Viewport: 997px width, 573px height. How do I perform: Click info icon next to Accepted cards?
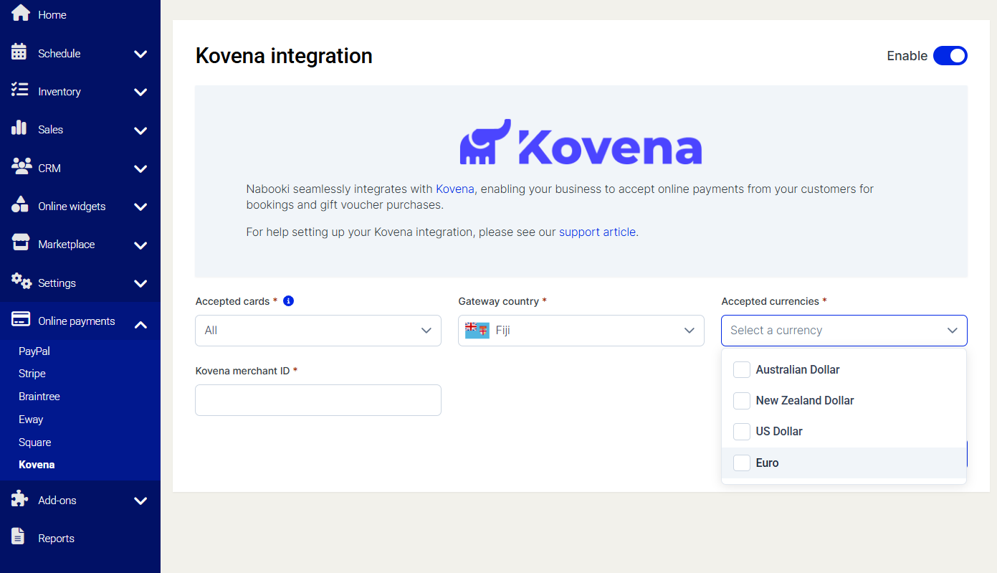[289, 301]
